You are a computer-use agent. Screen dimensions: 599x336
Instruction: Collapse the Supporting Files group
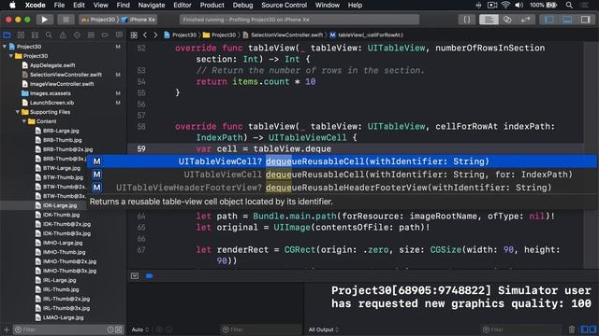[17, 112]
